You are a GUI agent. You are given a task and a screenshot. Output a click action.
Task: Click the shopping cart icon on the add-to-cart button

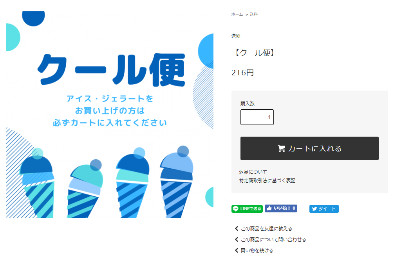tap(282, 148)
